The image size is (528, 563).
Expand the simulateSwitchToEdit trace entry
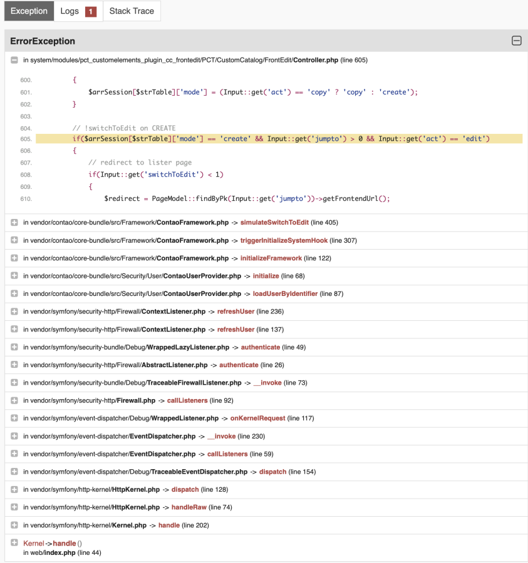14,223
